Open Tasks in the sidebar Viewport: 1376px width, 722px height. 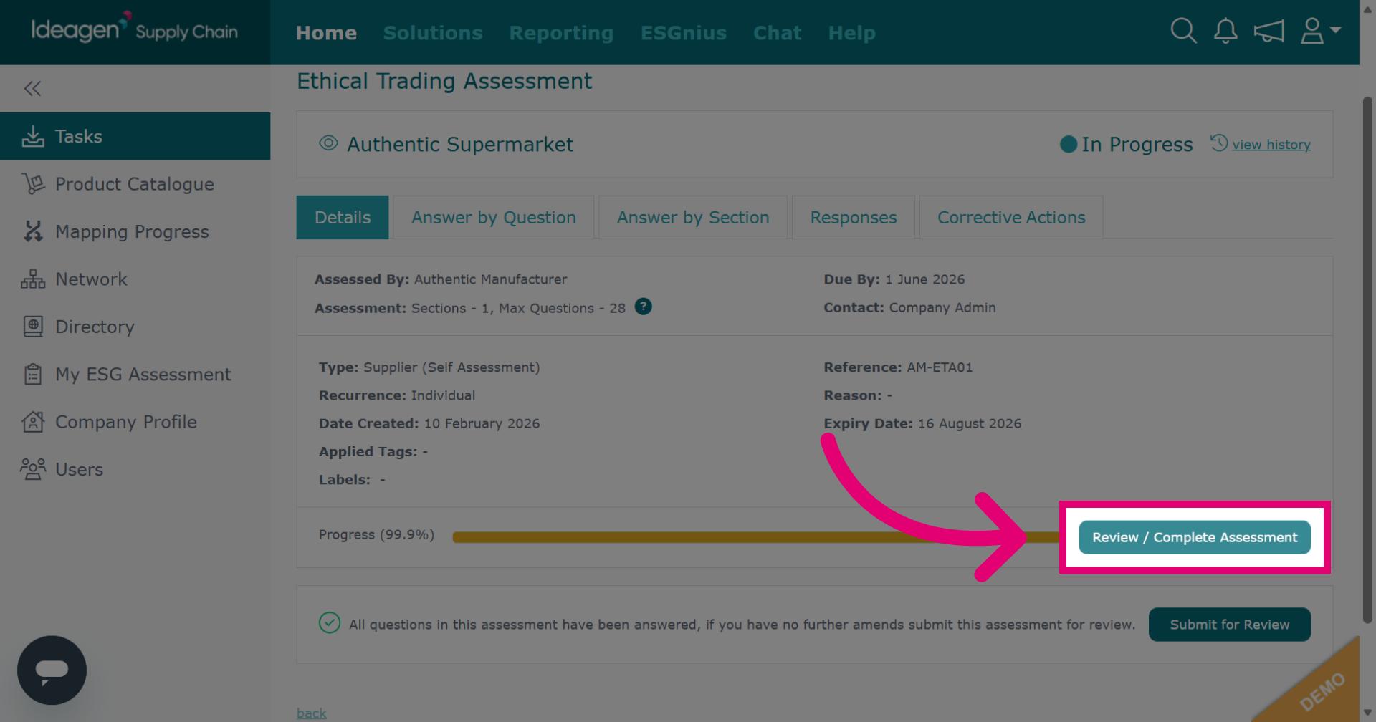point(135,136)
